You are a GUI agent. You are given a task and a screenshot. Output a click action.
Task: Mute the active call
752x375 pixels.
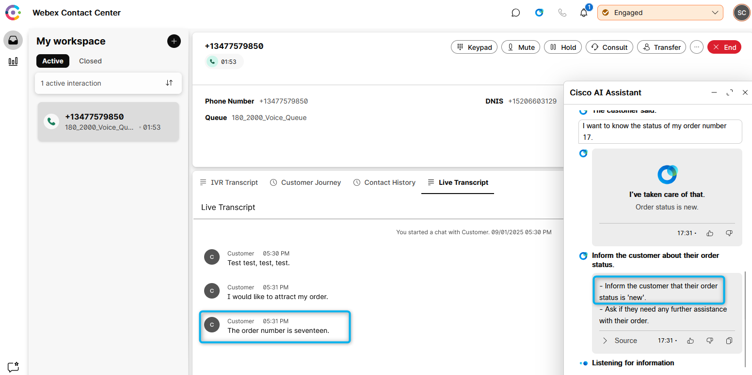(x=521, y=47)
